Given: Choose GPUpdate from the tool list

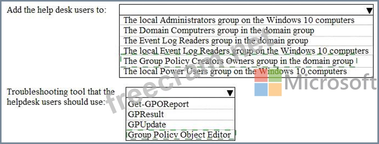Looking at the screenshot, I should (x=180, y=125).
